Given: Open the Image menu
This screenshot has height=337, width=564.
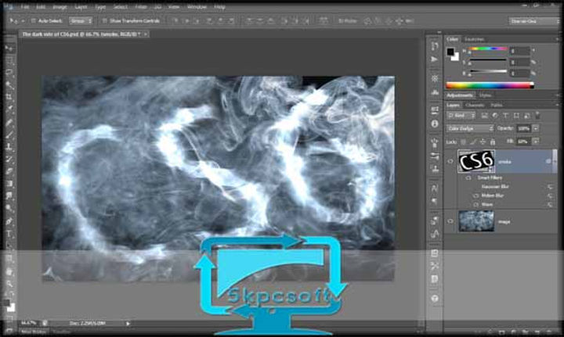Looking at the screenshot, I should (x=60, y=7).
